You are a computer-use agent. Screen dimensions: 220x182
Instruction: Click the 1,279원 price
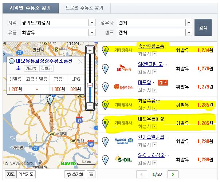coord(205,87)
